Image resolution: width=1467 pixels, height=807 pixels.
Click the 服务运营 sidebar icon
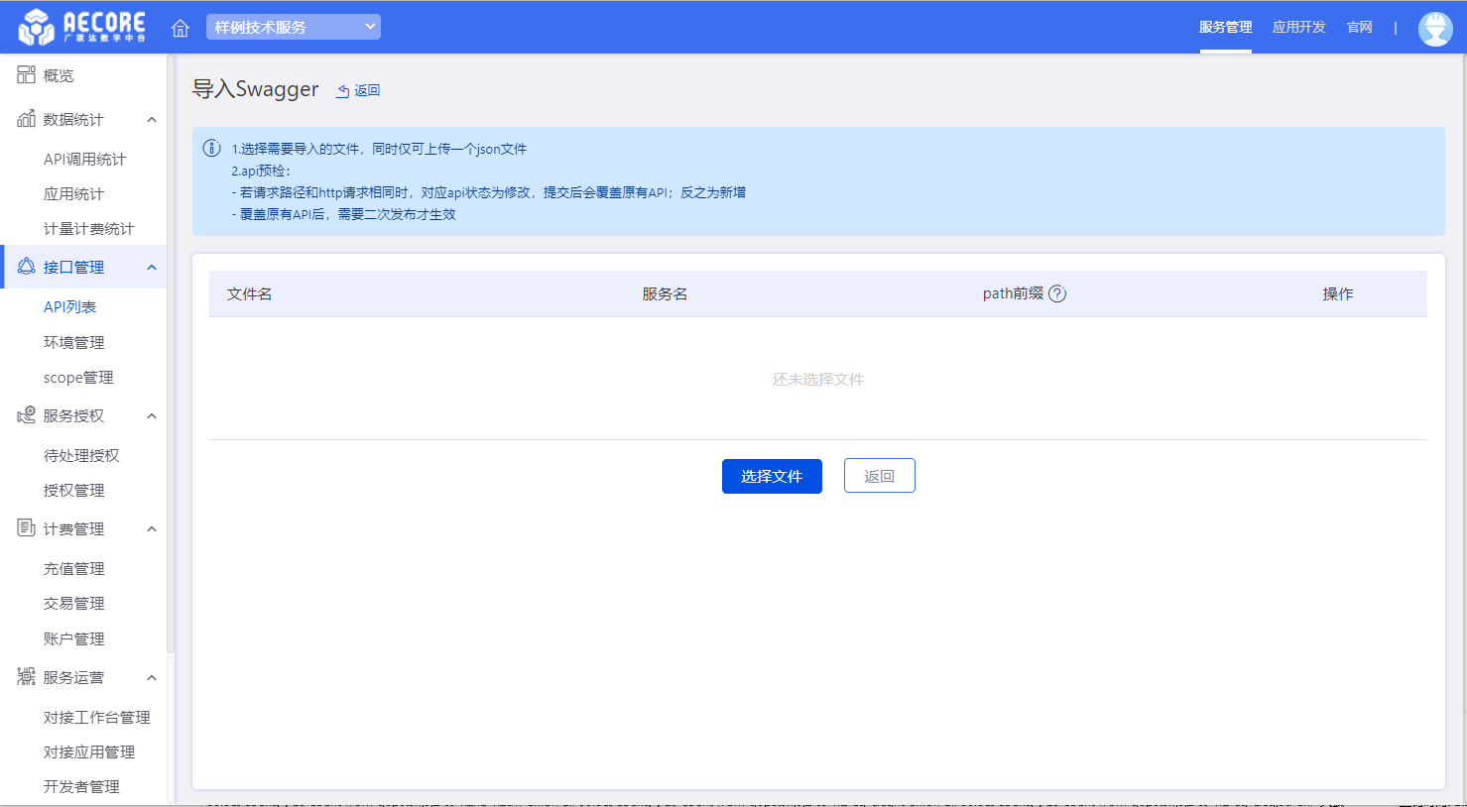pyautogui.click(x=26, y=677)
